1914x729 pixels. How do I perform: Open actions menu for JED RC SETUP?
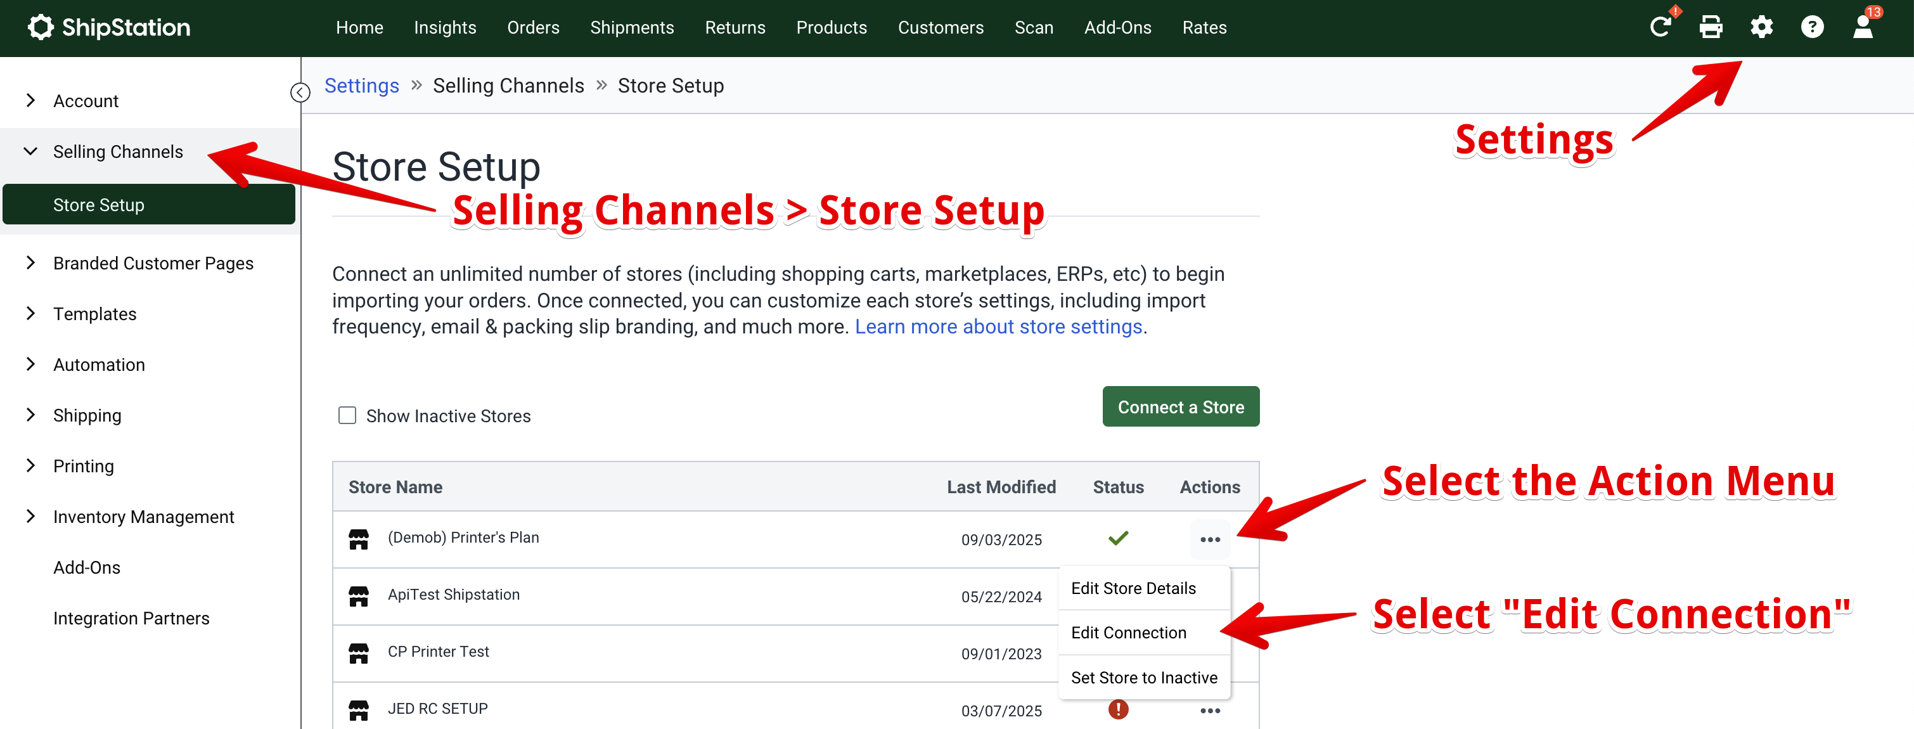tap(1210, 711)
